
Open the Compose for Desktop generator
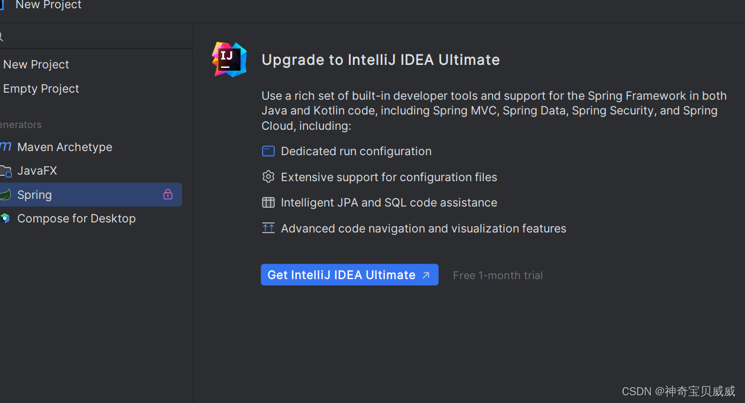pos(91,218)
